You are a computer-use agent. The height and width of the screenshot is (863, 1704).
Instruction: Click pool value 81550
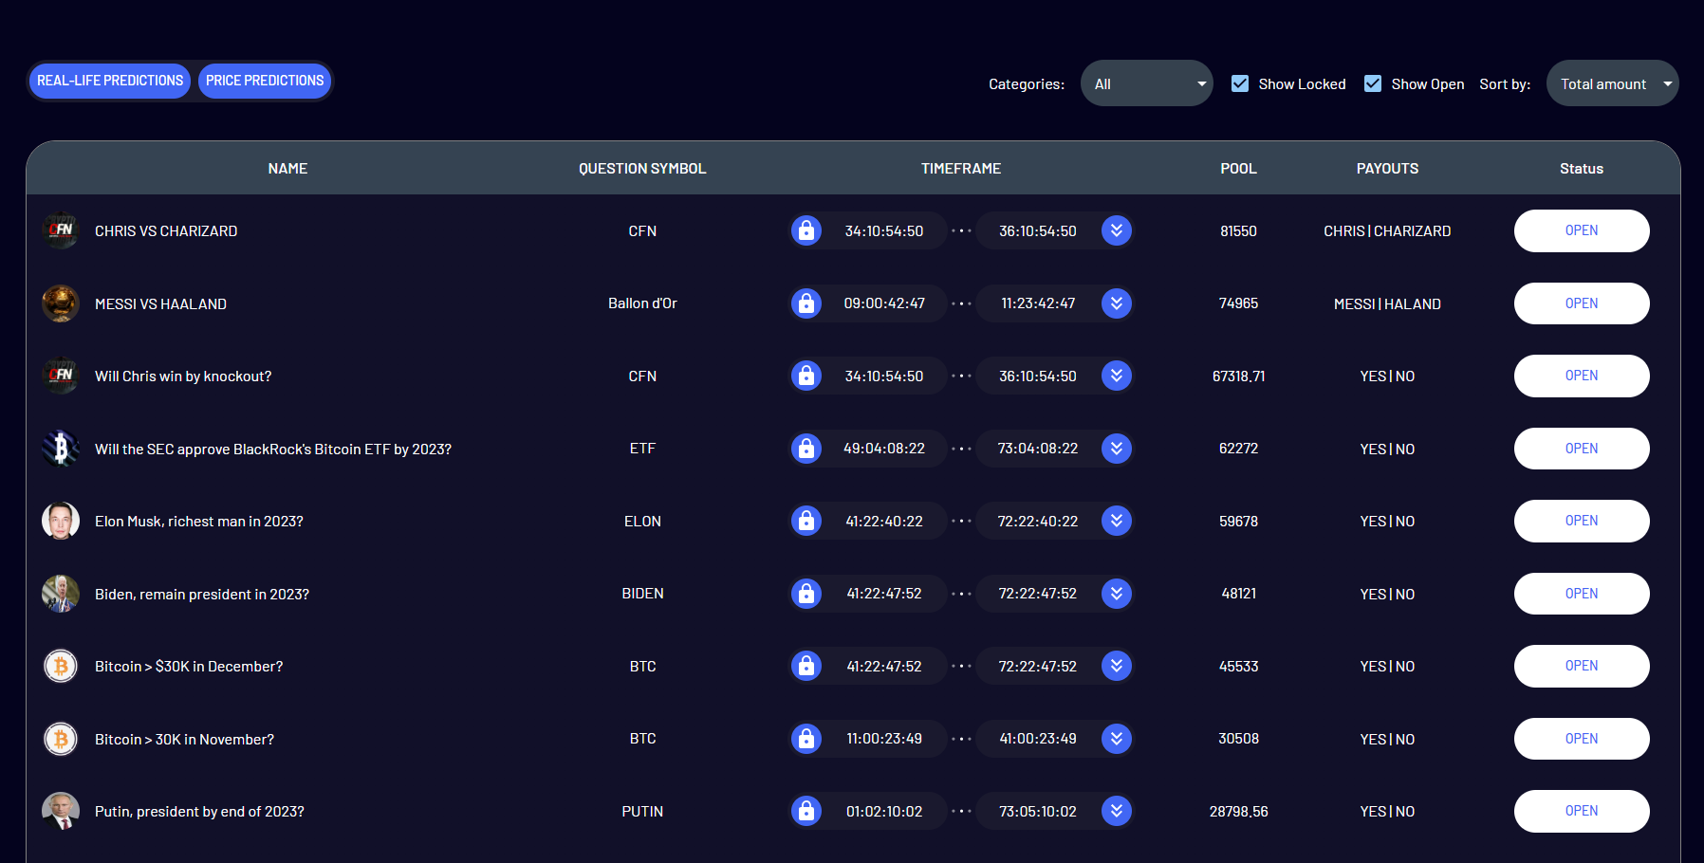1238,231
